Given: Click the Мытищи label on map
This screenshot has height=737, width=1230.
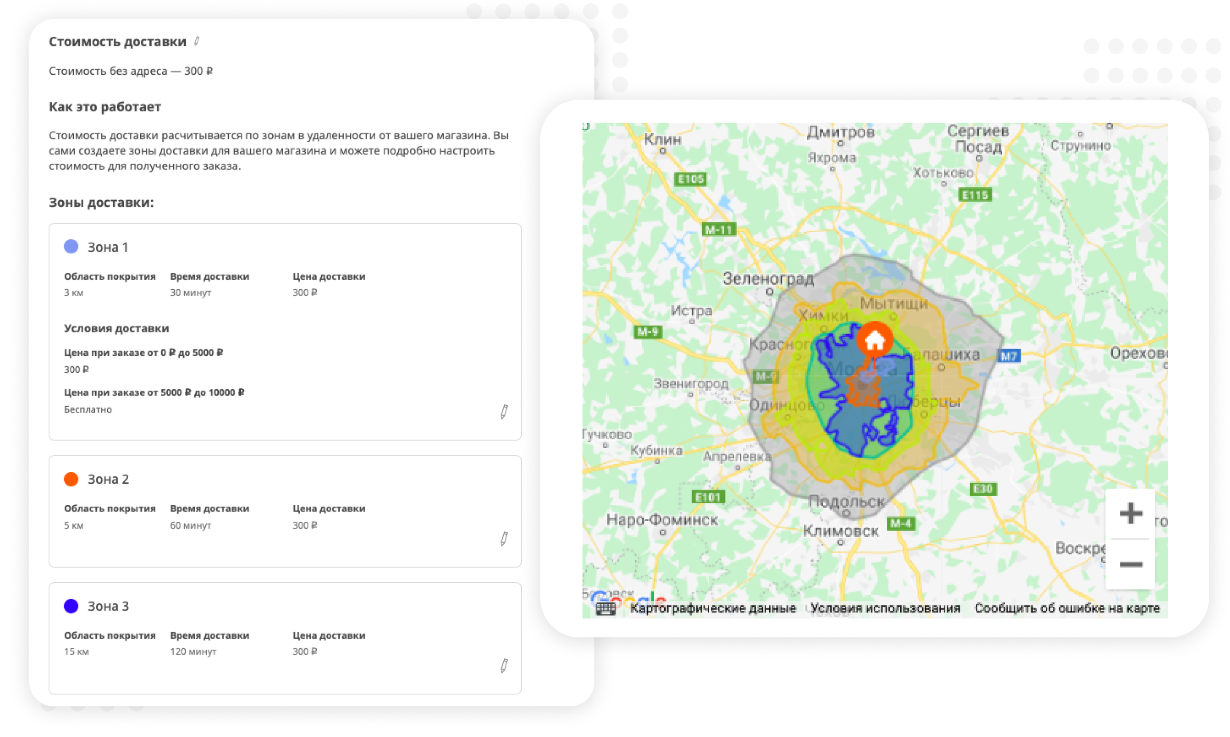Looking at the screenshot, I should pyautogui.click(x=894, y=304).
